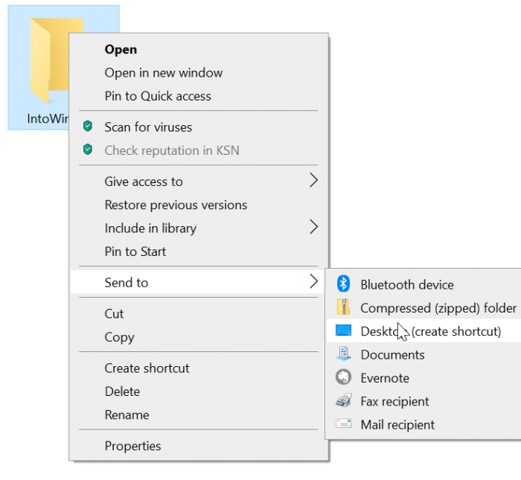Select Include in library
The image size is (521, 480).
point(199,228)
